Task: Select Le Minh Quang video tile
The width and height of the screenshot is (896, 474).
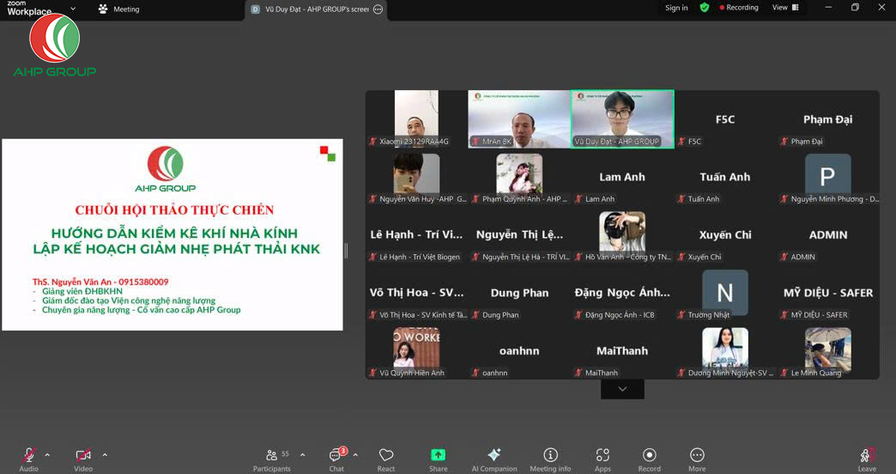Action: 828,350
